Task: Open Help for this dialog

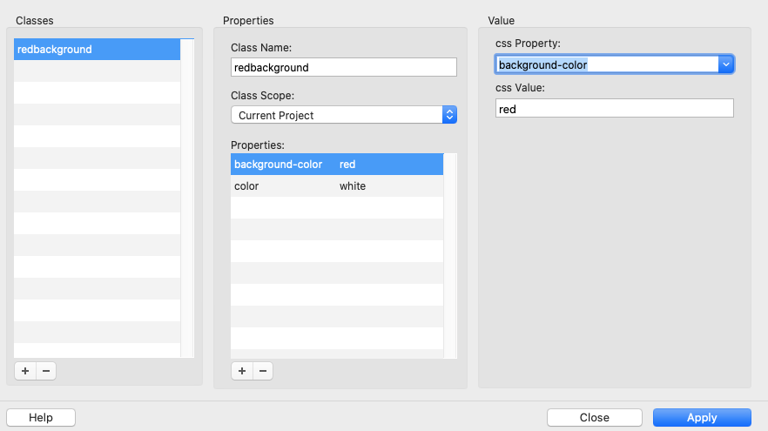Action: click(41, 417)
